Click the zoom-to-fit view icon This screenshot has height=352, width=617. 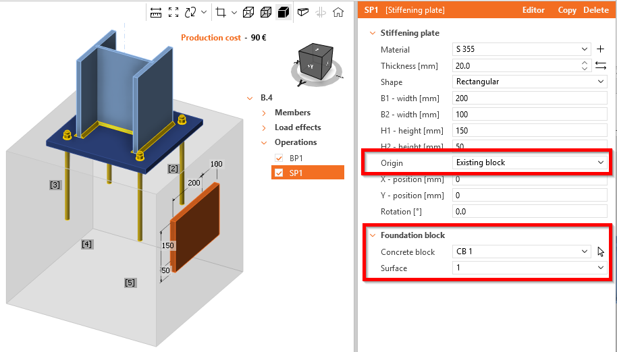pyautogui.click(x=173, y=12)
